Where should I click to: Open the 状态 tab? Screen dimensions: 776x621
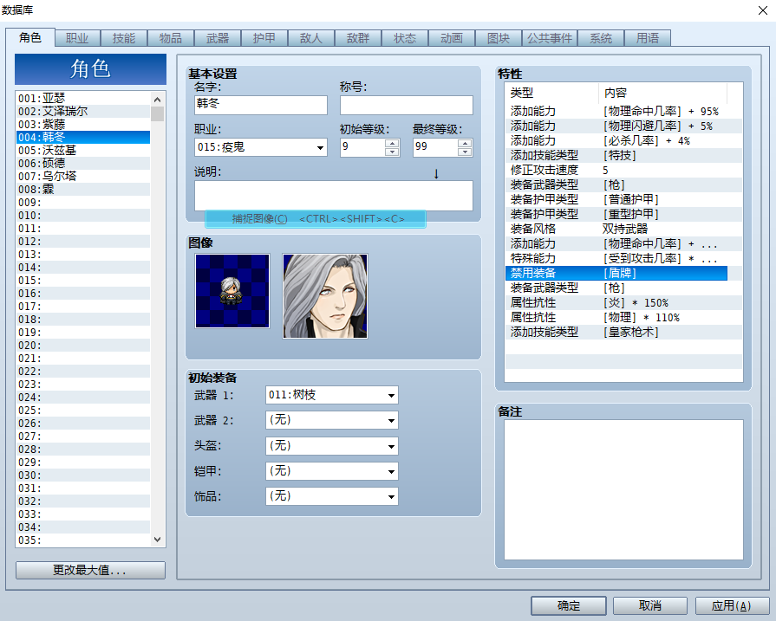point(405,39)
